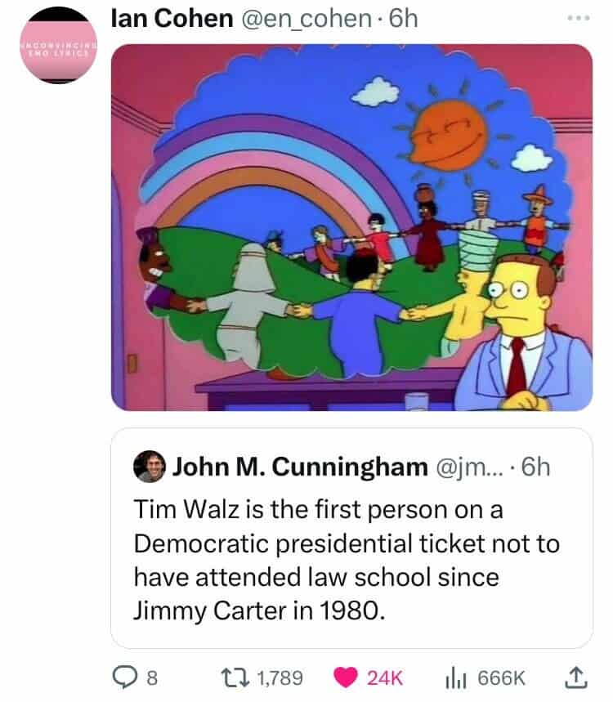Open the views analytics bar icon
The height and width of the screenshot is (702, 613).
456,677
